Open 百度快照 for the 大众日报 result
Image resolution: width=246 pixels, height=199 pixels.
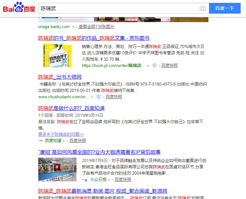(123, 180)
